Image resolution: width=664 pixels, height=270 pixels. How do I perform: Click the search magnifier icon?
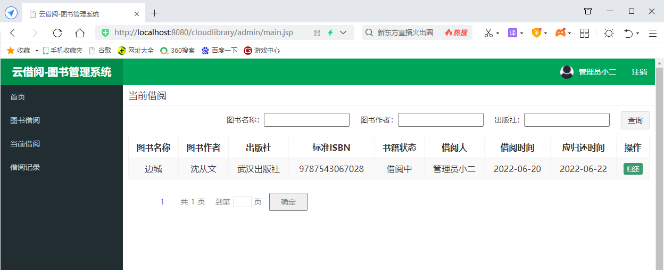pyautogui.click(x=368, y=32)
